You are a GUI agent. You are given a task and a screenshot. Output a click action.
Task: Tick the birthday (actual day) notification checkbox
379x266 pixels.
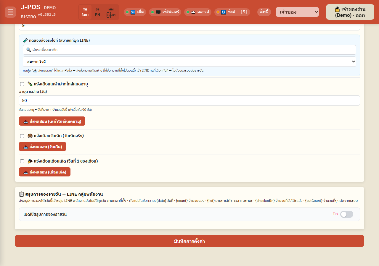click(x=22, y=136)
